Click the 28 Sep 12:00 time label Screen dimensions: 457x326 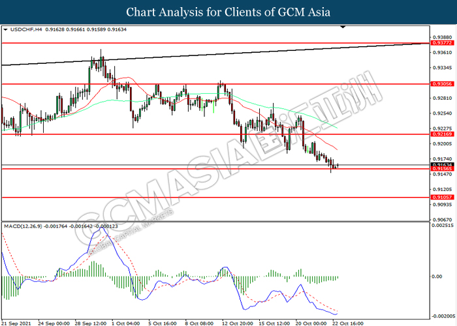point(91,323)
